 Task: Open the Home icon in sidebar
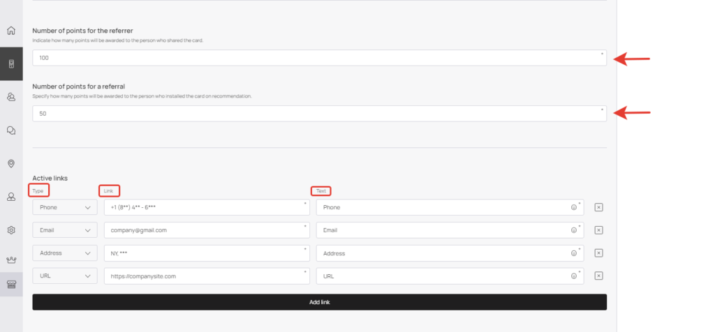11,31
